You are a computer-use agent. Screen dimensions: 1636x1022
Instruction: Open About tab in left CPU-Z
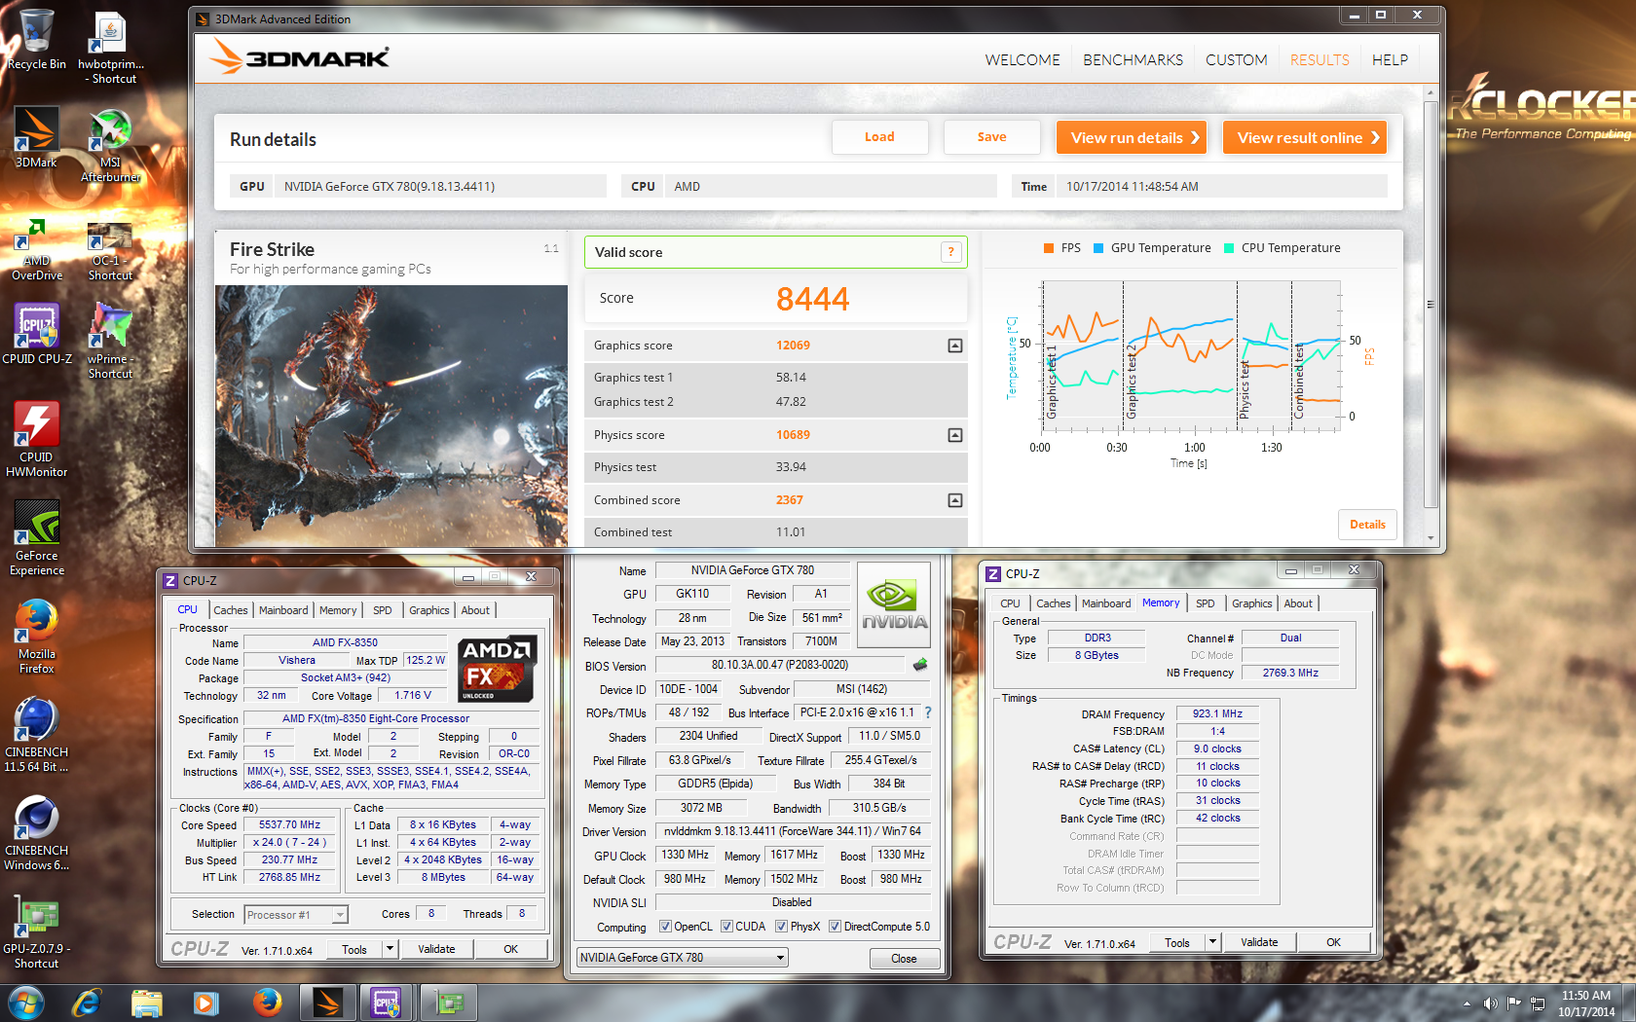click(475, 610)
